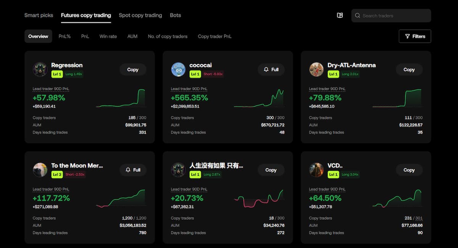Select the AUM sorting option

(x=132, y=36)
